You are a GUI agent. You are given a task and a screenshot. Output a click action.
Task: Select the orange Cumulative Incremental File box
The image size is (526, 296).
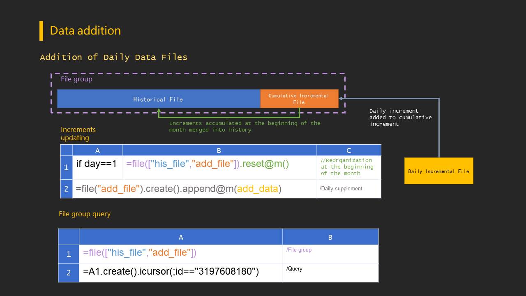pyautogui.click(x=299, y=99)
